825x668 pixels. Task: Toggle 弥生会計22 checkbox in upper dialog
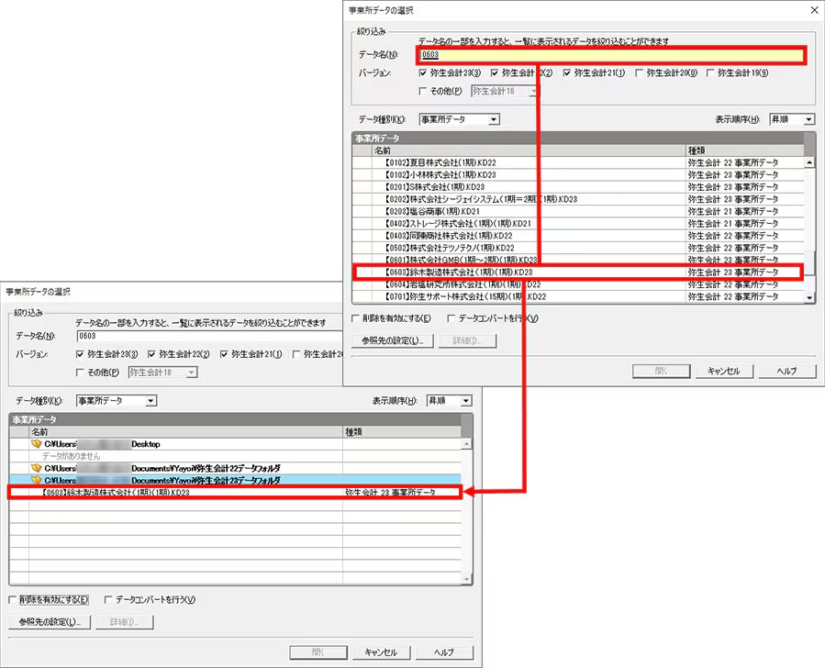[495, 73]
